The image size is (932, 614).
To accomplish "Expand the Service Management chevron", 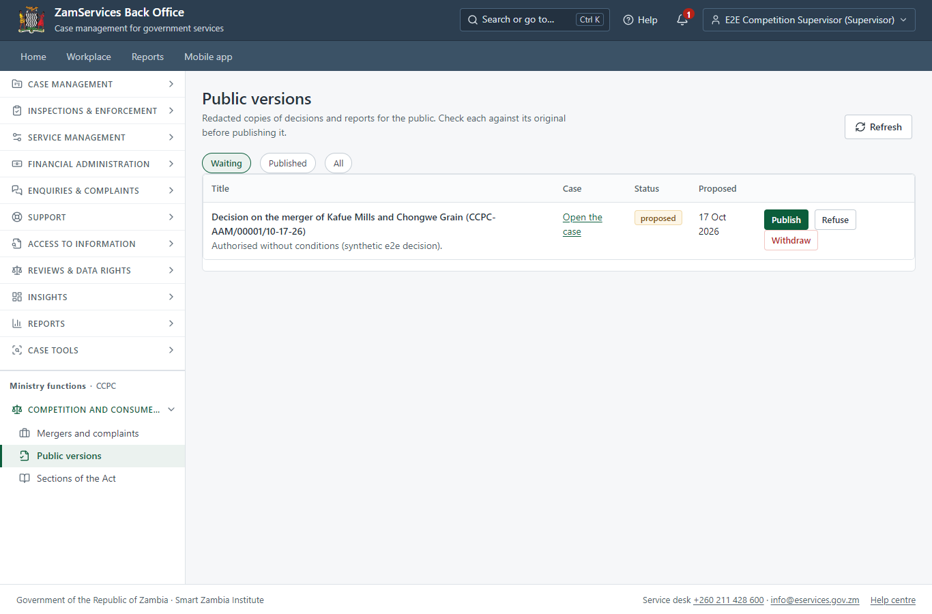I will (171, 137).
